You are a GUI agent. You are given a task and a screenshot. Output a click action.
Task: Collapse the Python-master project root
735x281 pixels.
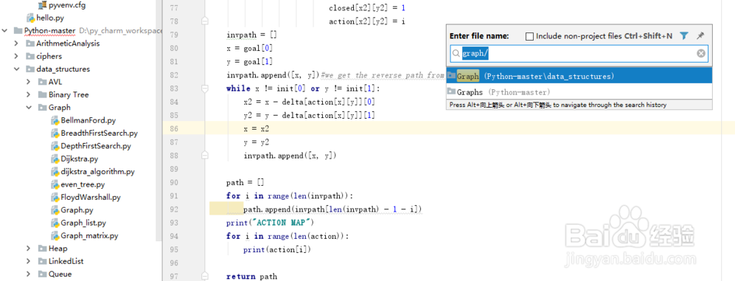coord(4,31)
